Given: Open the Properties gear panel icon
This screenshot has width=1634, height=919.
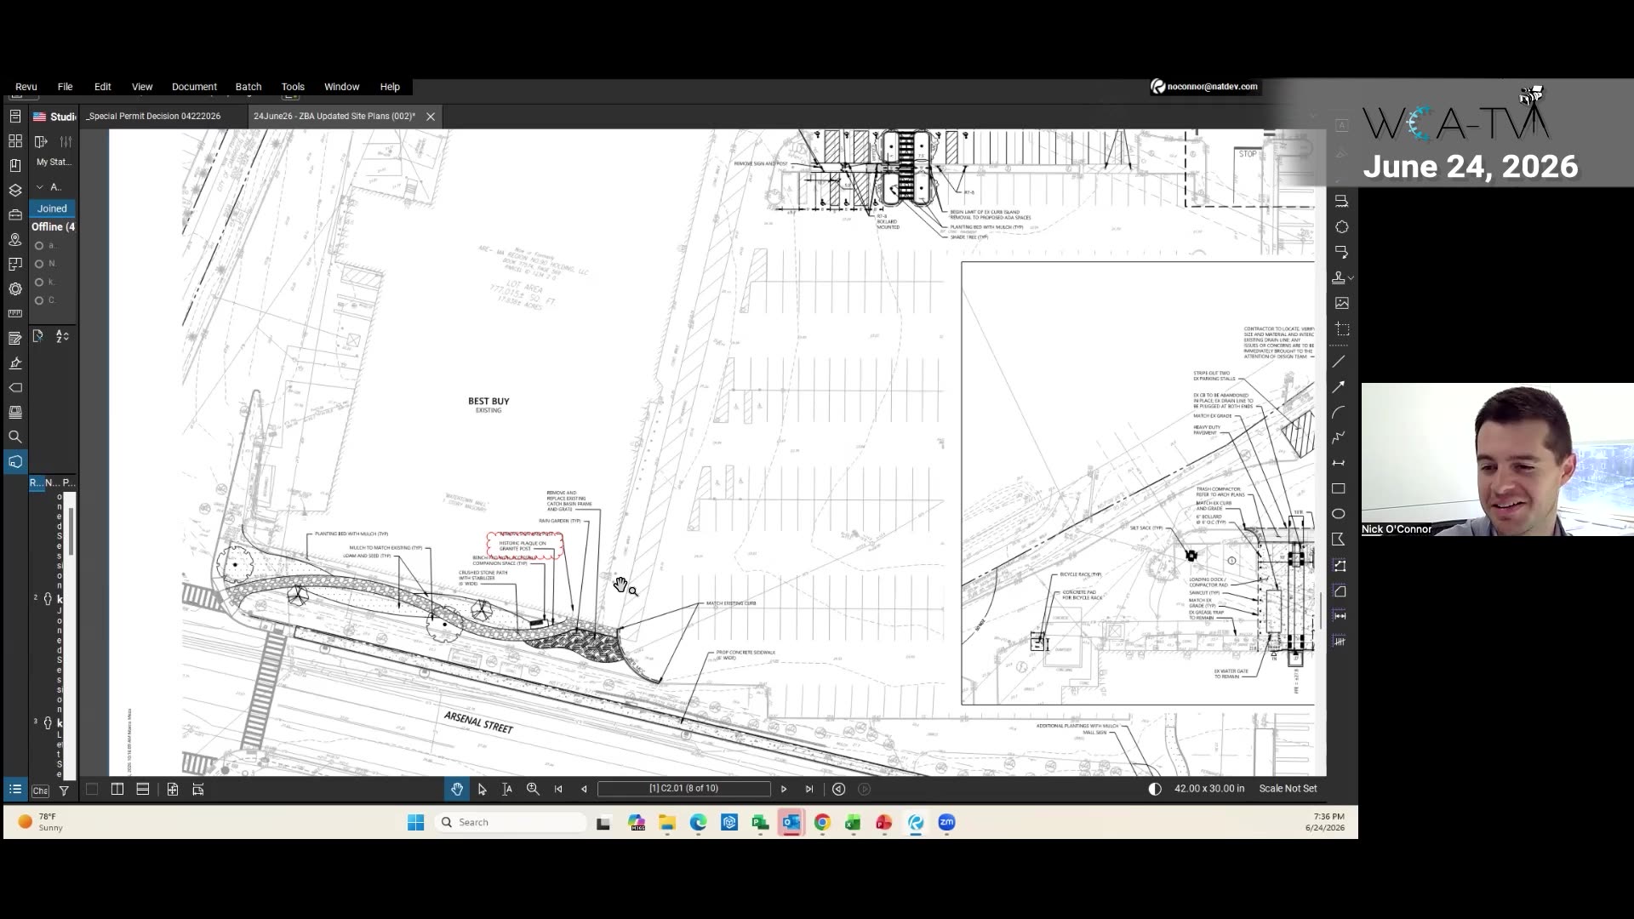Looking at the screenshot, I should [15, 288].
